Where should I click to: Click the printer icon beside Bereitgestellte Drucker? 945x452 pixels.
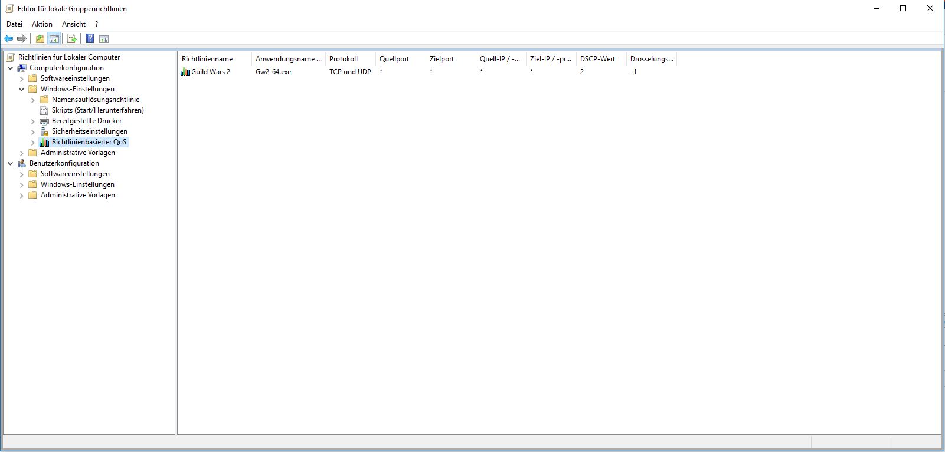[x=44, y=121]
